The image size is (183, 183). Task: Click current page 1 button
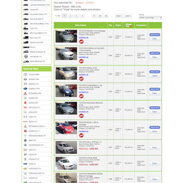[64, 16]
